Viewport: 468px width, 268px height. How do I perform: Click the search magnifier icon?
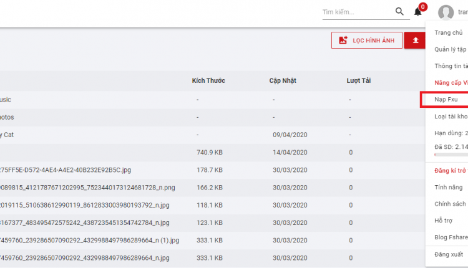point(399,12)
